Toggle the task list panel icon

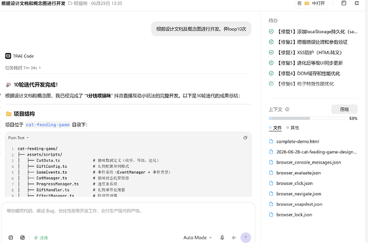pyautogui.click(x=357, y=3)
